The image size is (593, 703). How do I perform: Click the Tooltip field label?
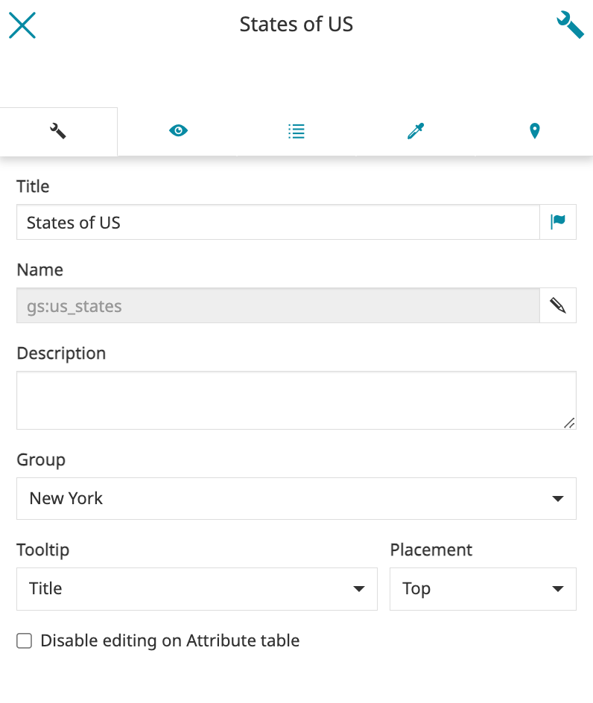point(43,550)
